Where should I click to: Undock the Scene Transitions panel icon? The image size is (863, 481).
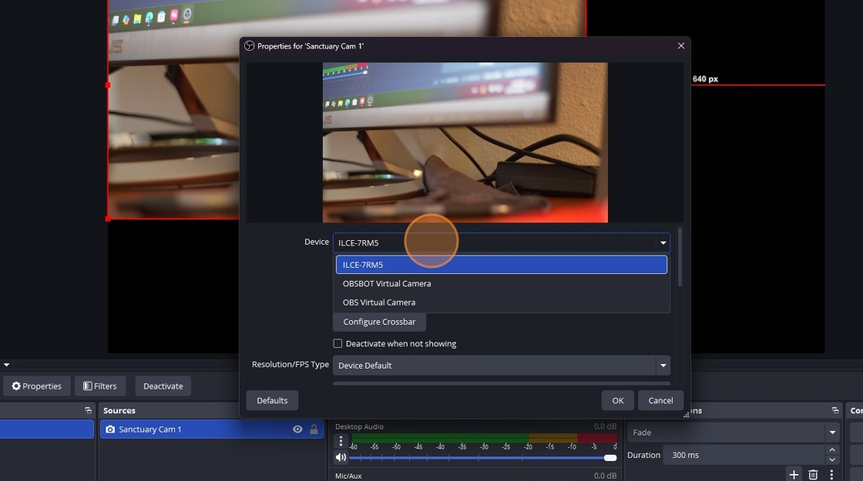point(835,411)
